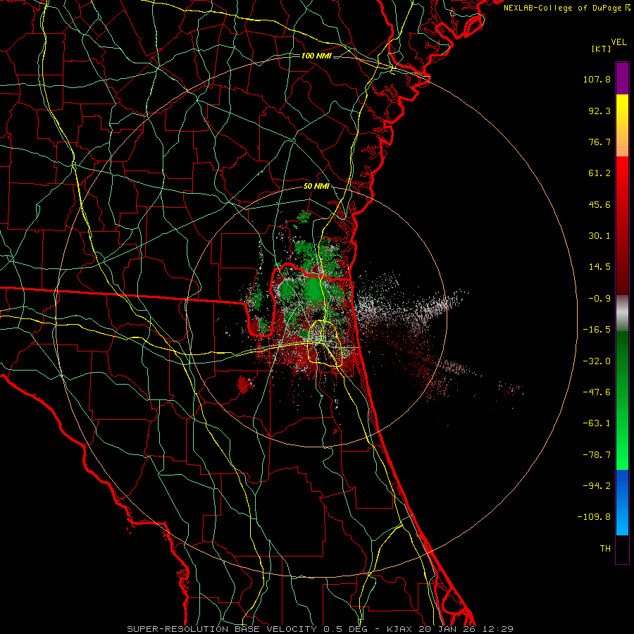Select the -16.5 legend value
Viewport: 634px width, 634px height.
(597, 330)
